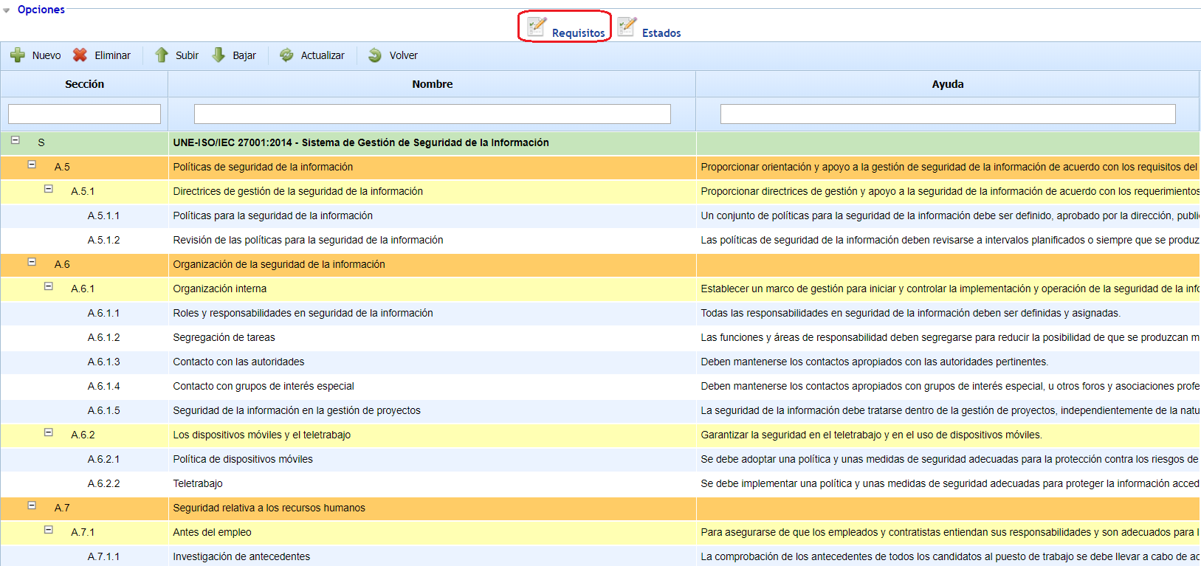Click the Nombre column header

(x=432, y=84)
